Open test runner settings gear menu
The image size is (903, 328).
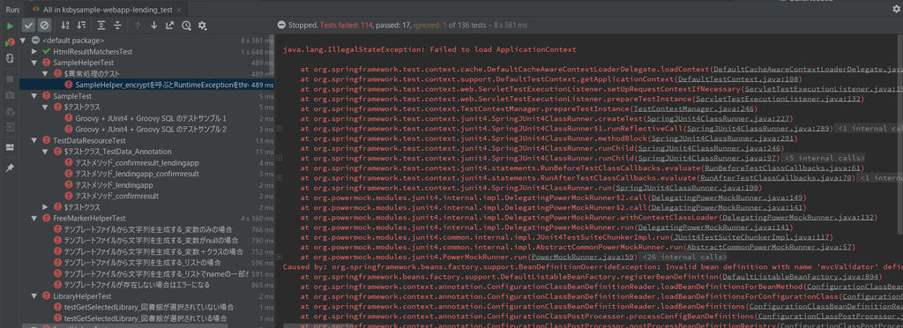[202, 26]
